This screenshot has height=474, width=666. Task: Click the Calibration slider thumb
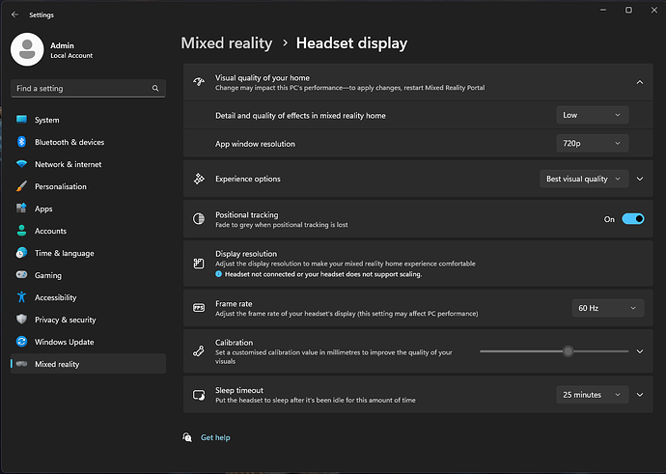point(568,351)
